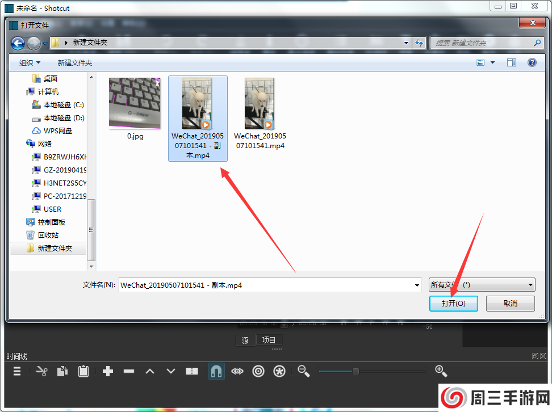Click the 取消 (Cancel) button
Screen dimensions: 552x412
pyautogui.click(x=510, y=304)
